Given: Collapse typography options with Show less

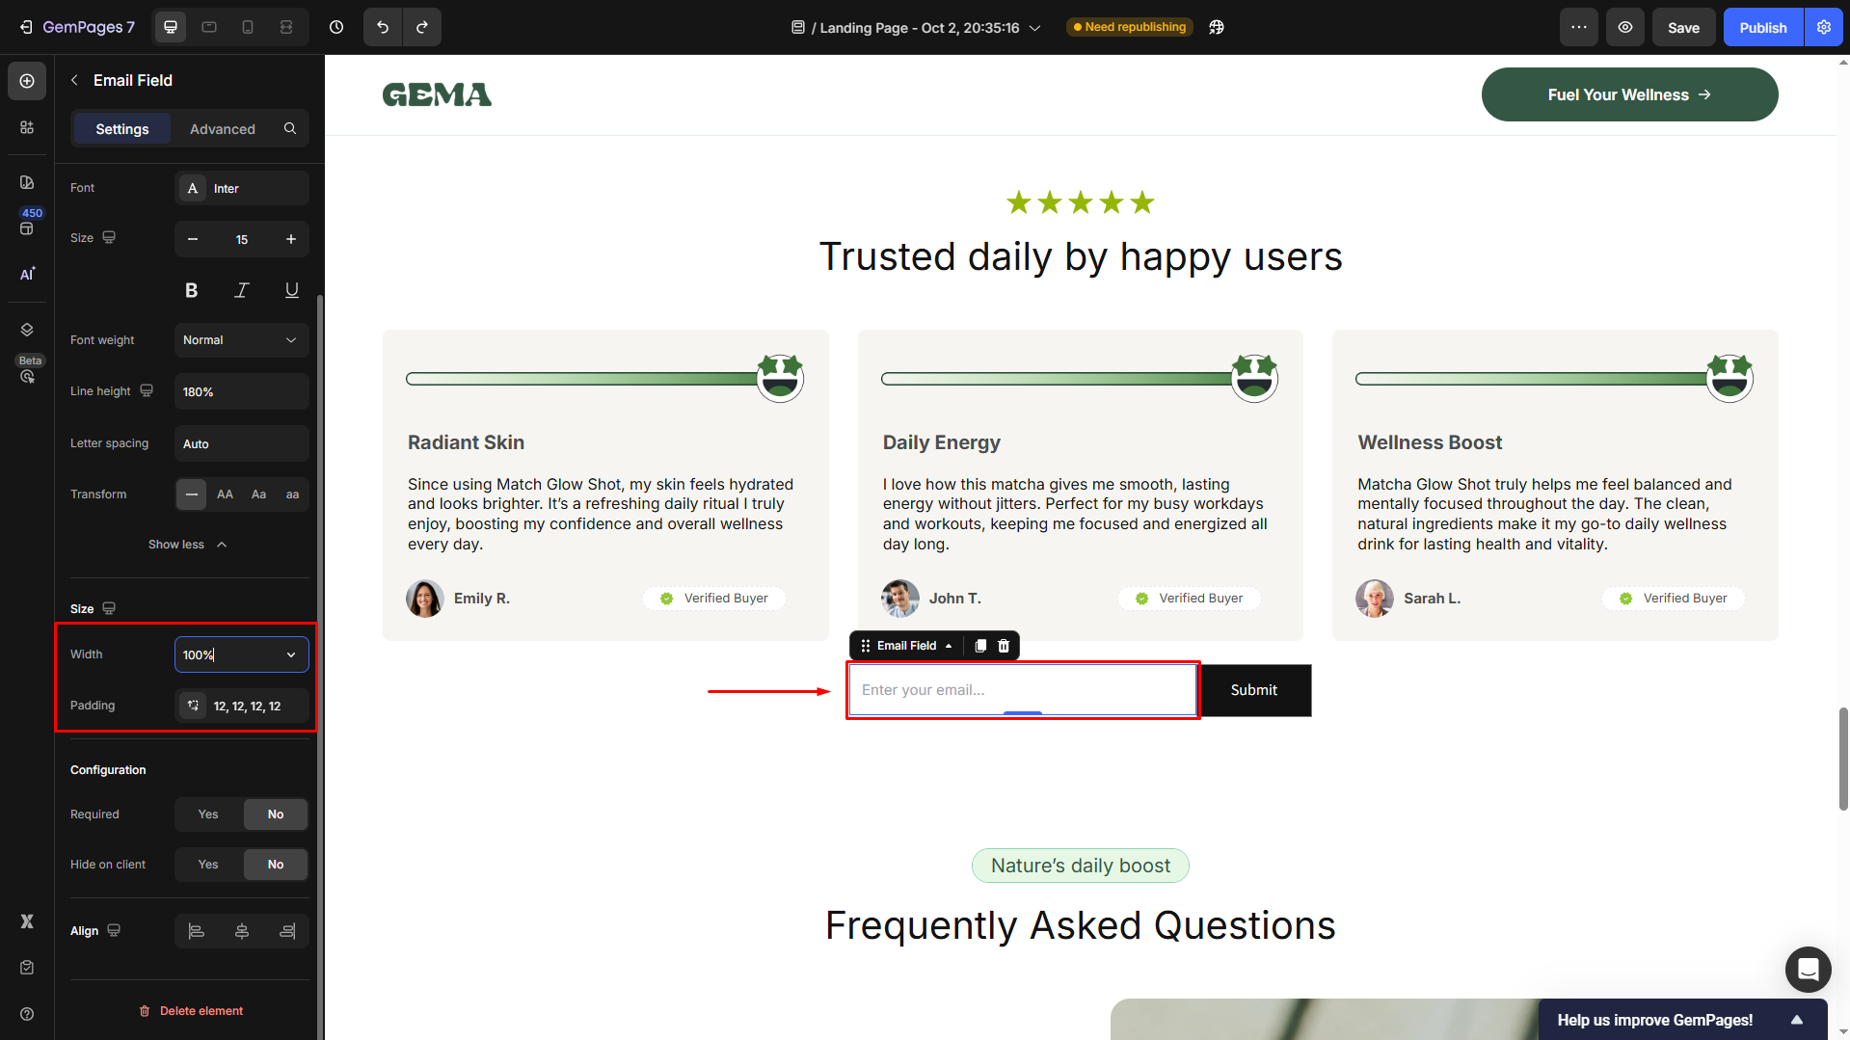Looking at the screenshot, I should [x=187, y=545].
